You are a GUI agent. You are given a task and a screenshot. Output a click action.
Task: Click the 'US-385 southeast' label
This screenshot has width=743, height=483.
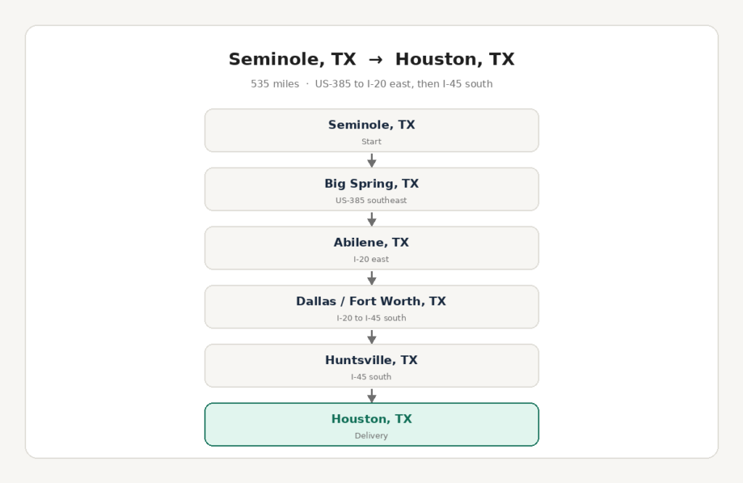371,200
